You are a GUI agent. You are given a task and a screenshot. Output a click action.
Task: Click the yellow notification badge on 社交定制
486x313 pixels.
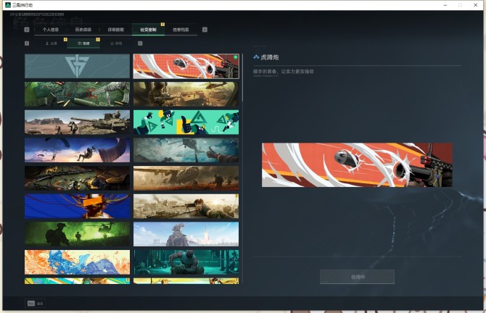(162, 25)
